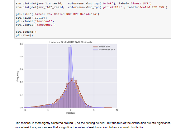The width and height of the screenshot is (171, 133).
Task: Click inside the plt.xlim([-10,10]) line
Action: point(31,18)
